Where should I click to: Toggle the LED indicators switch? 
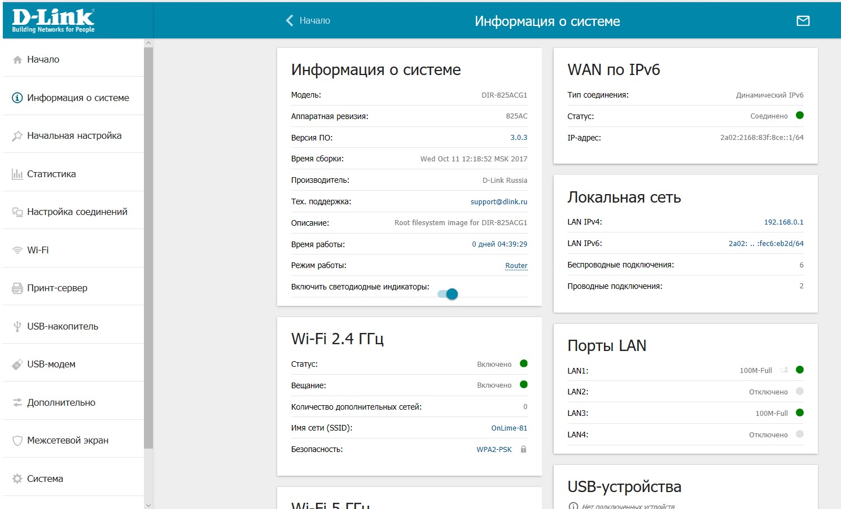click(448, 294)
